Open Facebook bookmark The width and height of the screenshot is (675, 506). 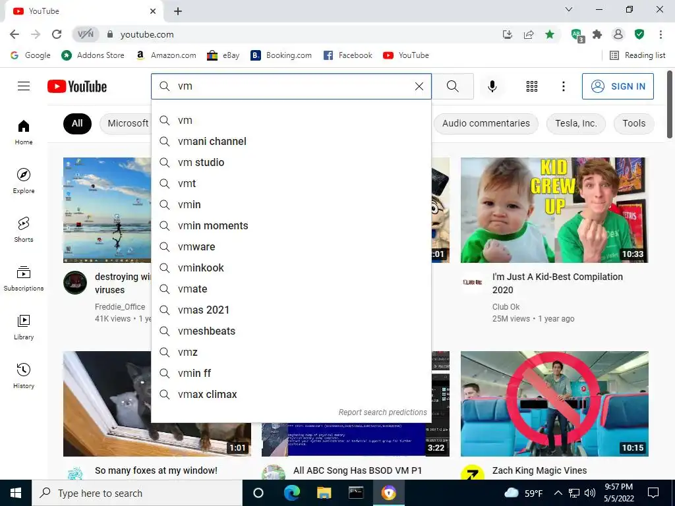click(x=348, y=55)
